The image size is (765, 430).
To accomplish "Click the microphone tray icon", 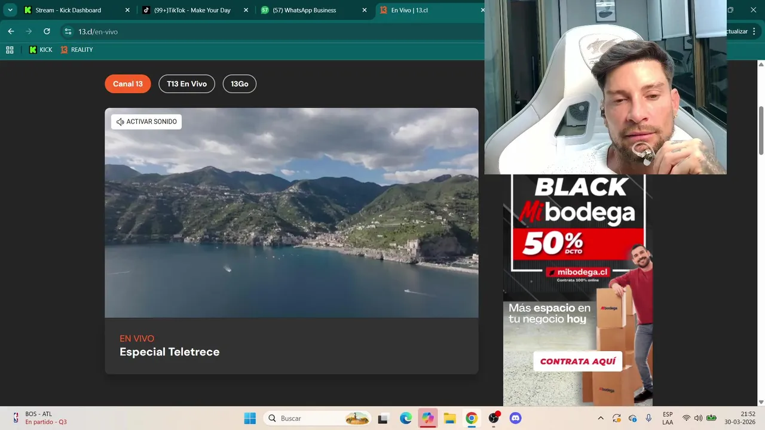I will pos(648,419).
